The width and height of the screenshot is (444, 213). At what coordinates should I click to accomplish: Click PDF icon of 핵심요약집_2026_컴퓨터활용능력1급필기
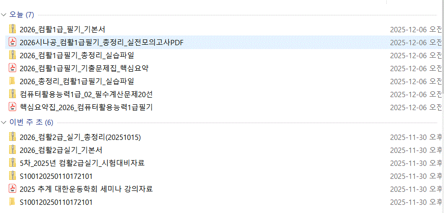(13, 107)
